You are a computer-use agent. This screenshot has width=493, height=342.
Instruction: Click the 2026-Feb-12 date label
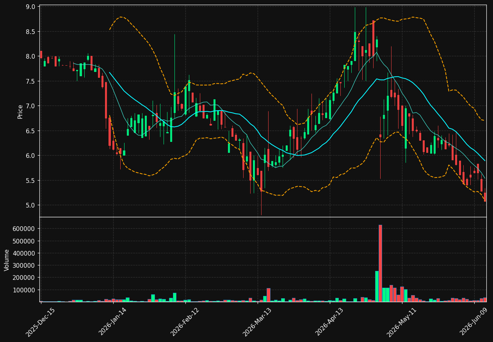pos(185,322)
